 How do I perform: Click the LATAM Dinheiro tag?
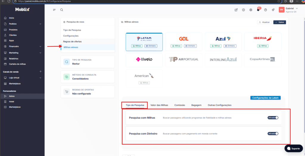pyautogui.click(x=151, y=46)
